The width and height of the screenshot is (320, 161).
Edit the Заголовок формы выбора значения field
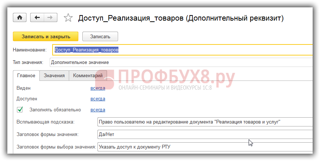point(204,147)
